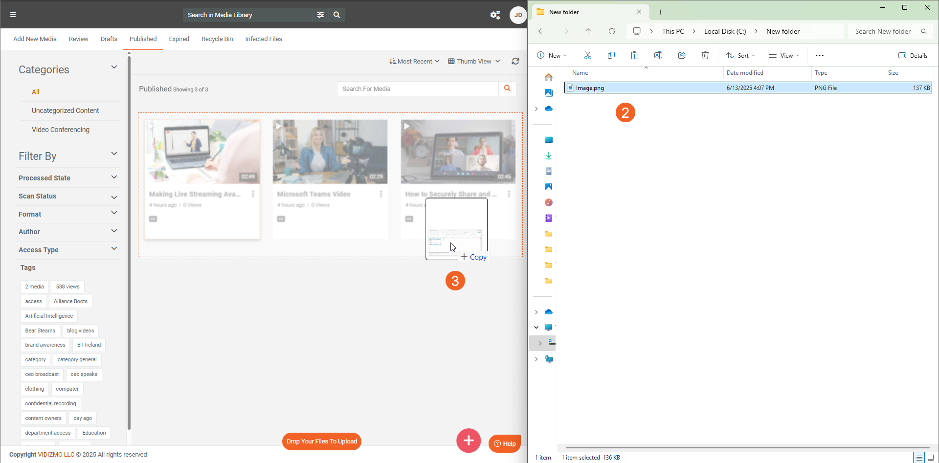Click the Share icon in Explorer toolbar
Screen dimensions: 939x463
[682, 55]
